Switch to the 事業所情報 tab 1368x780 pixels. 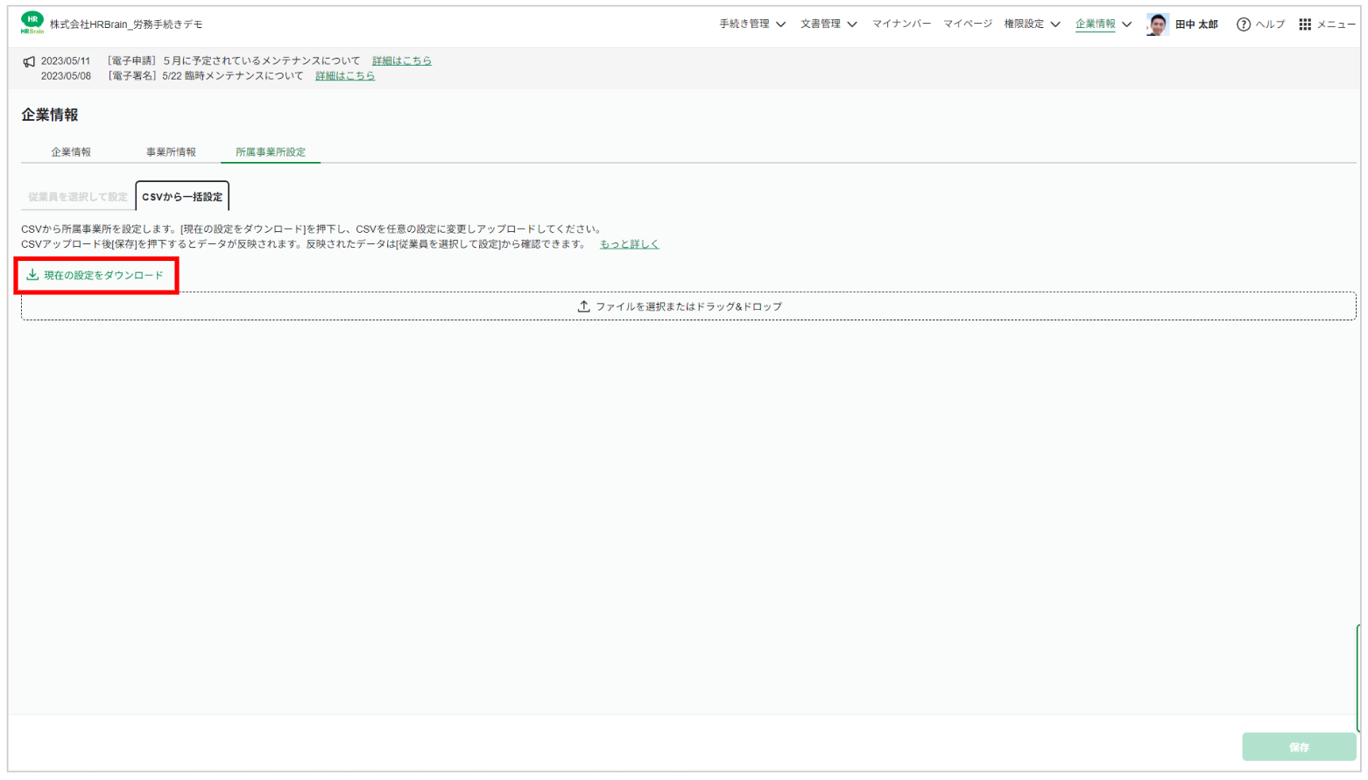point(171,152)
